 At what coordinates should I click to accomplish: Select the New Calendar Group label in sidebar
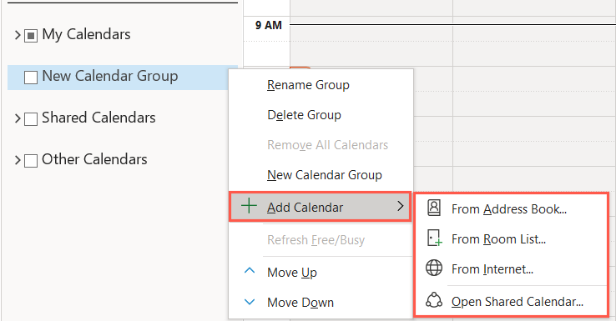[x=110, y=76]
